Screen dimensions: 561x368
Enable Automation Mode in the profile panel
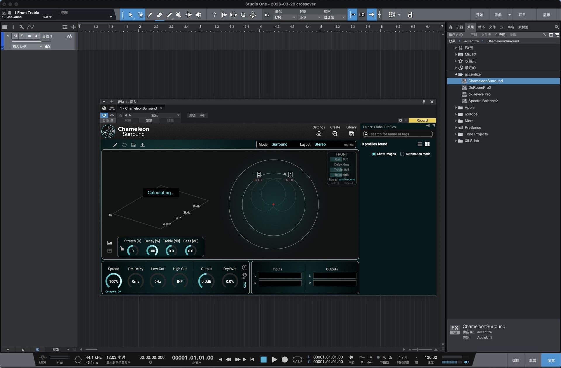[x=403, y=154]
